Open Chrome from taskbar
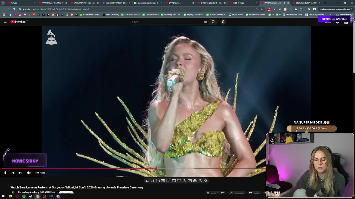The width and height of the screenshot is (355, 199). click(37, 197)
